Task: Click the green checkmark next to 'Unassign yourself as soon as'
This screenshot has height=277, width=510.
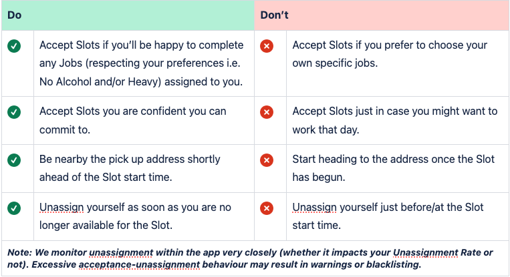Action: coord(14,208)
